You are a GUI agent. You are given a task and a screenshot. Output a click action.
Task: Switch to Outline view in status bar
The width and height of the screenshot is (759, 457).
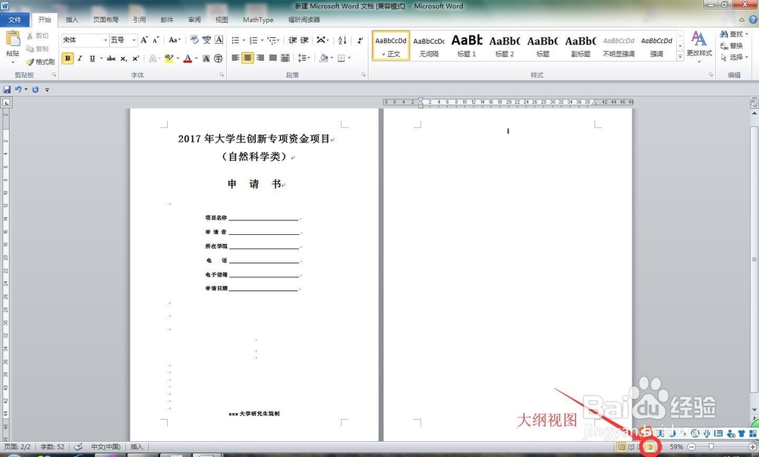650,447
